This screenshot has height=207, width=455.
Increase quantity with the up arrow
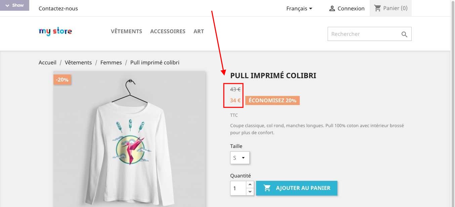[x=250, y=185]
